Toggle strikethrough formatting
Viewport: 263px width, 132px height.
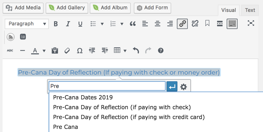pyautogui.click(x=10, y=50)
